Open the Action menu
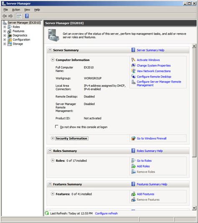The image size is (198, 223). 16,10
